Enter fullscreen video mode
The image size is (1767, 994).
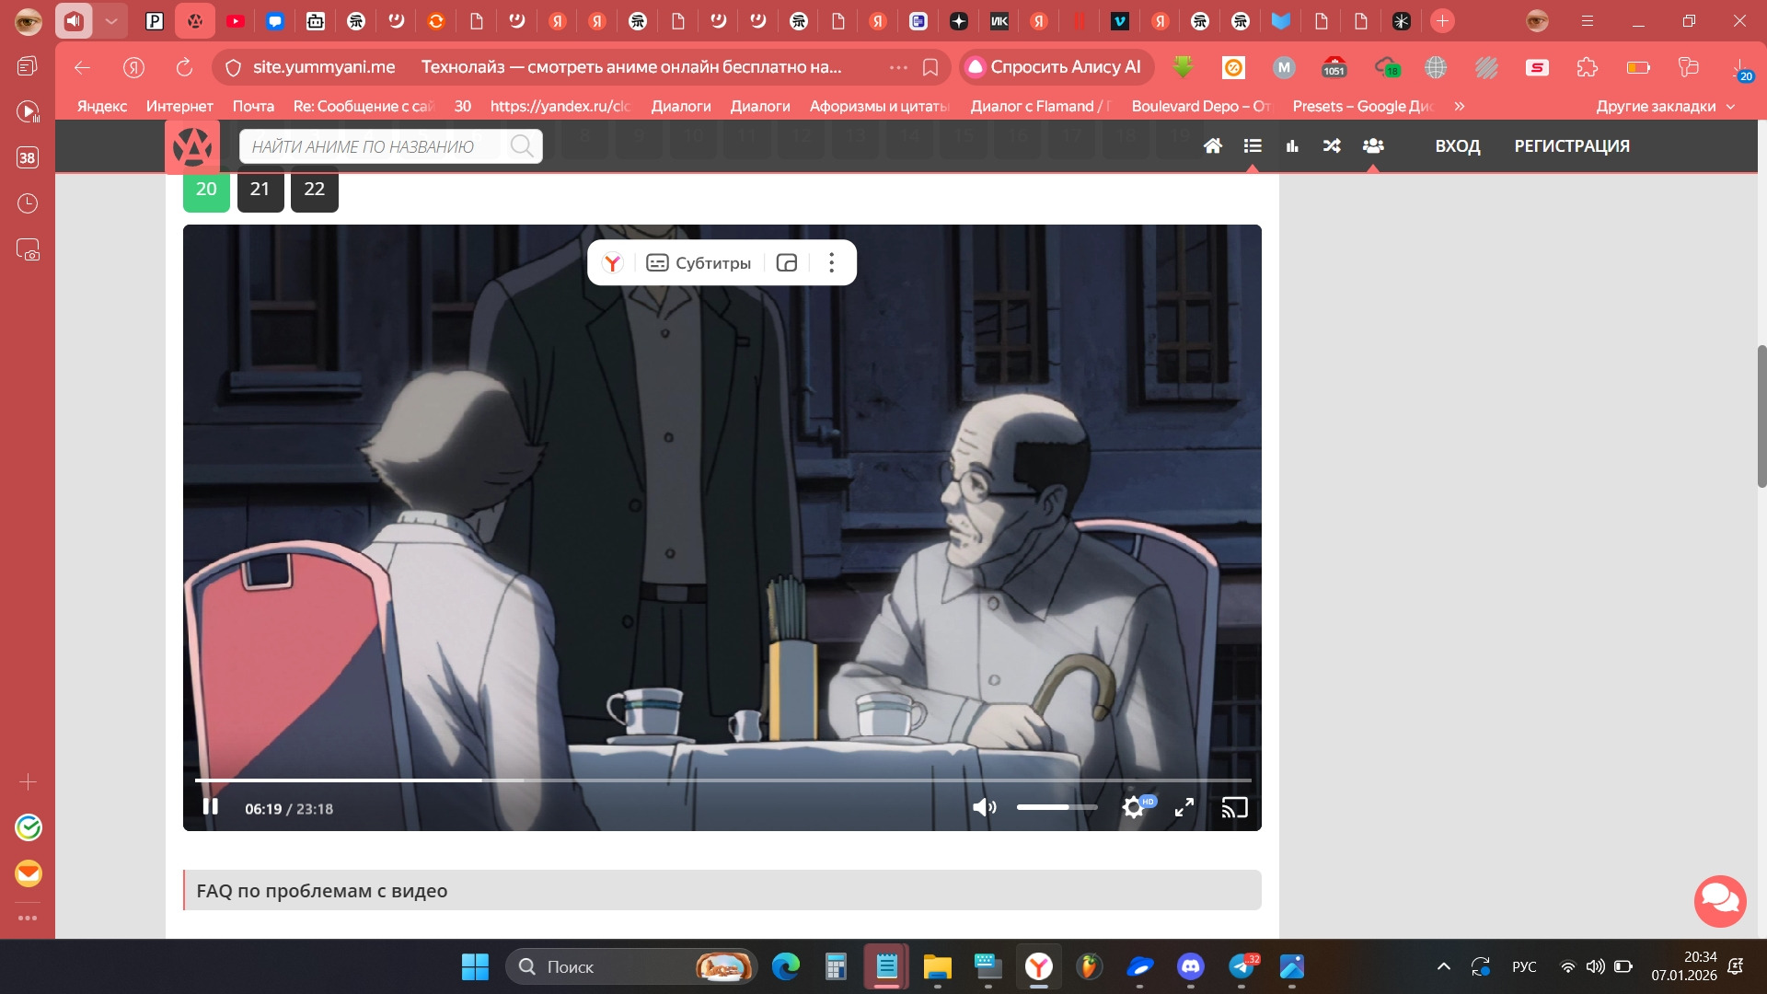(1184, 807)
